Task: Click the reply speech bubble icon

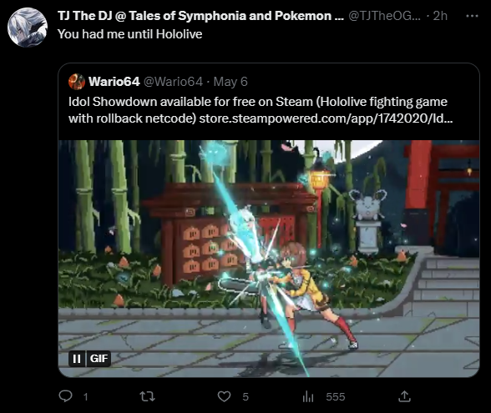Action: point(65,396)
